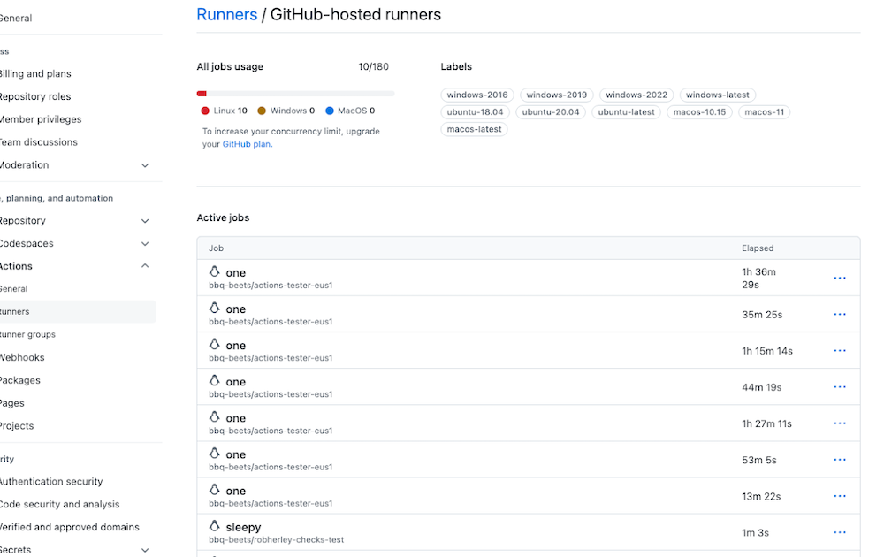
Task: Open the kebab menu for the first active job
Action: tap(839, 277)
